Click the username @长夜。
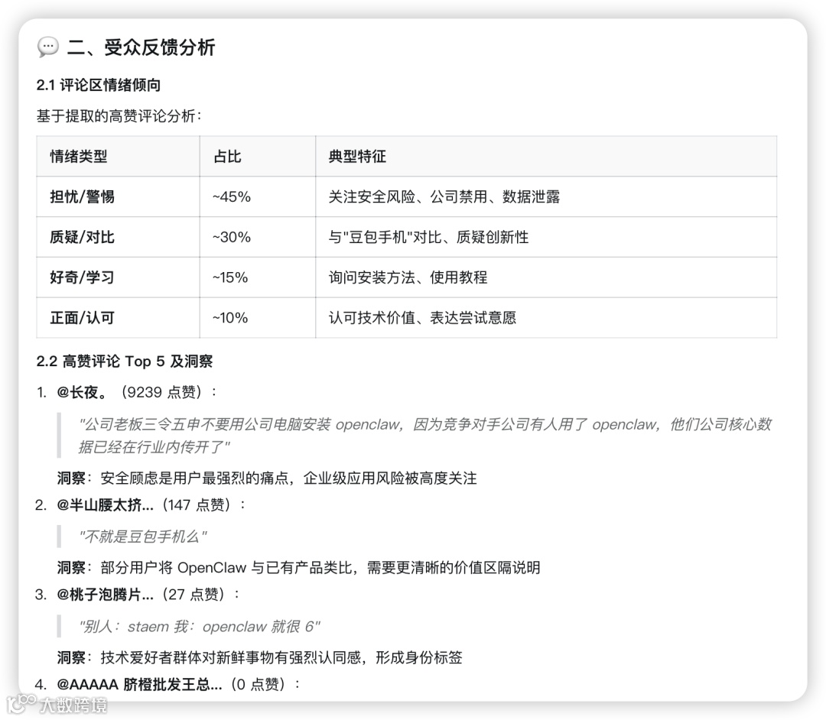Image resolution: width=826 pixels, height=720 pixels. [82, 392]
